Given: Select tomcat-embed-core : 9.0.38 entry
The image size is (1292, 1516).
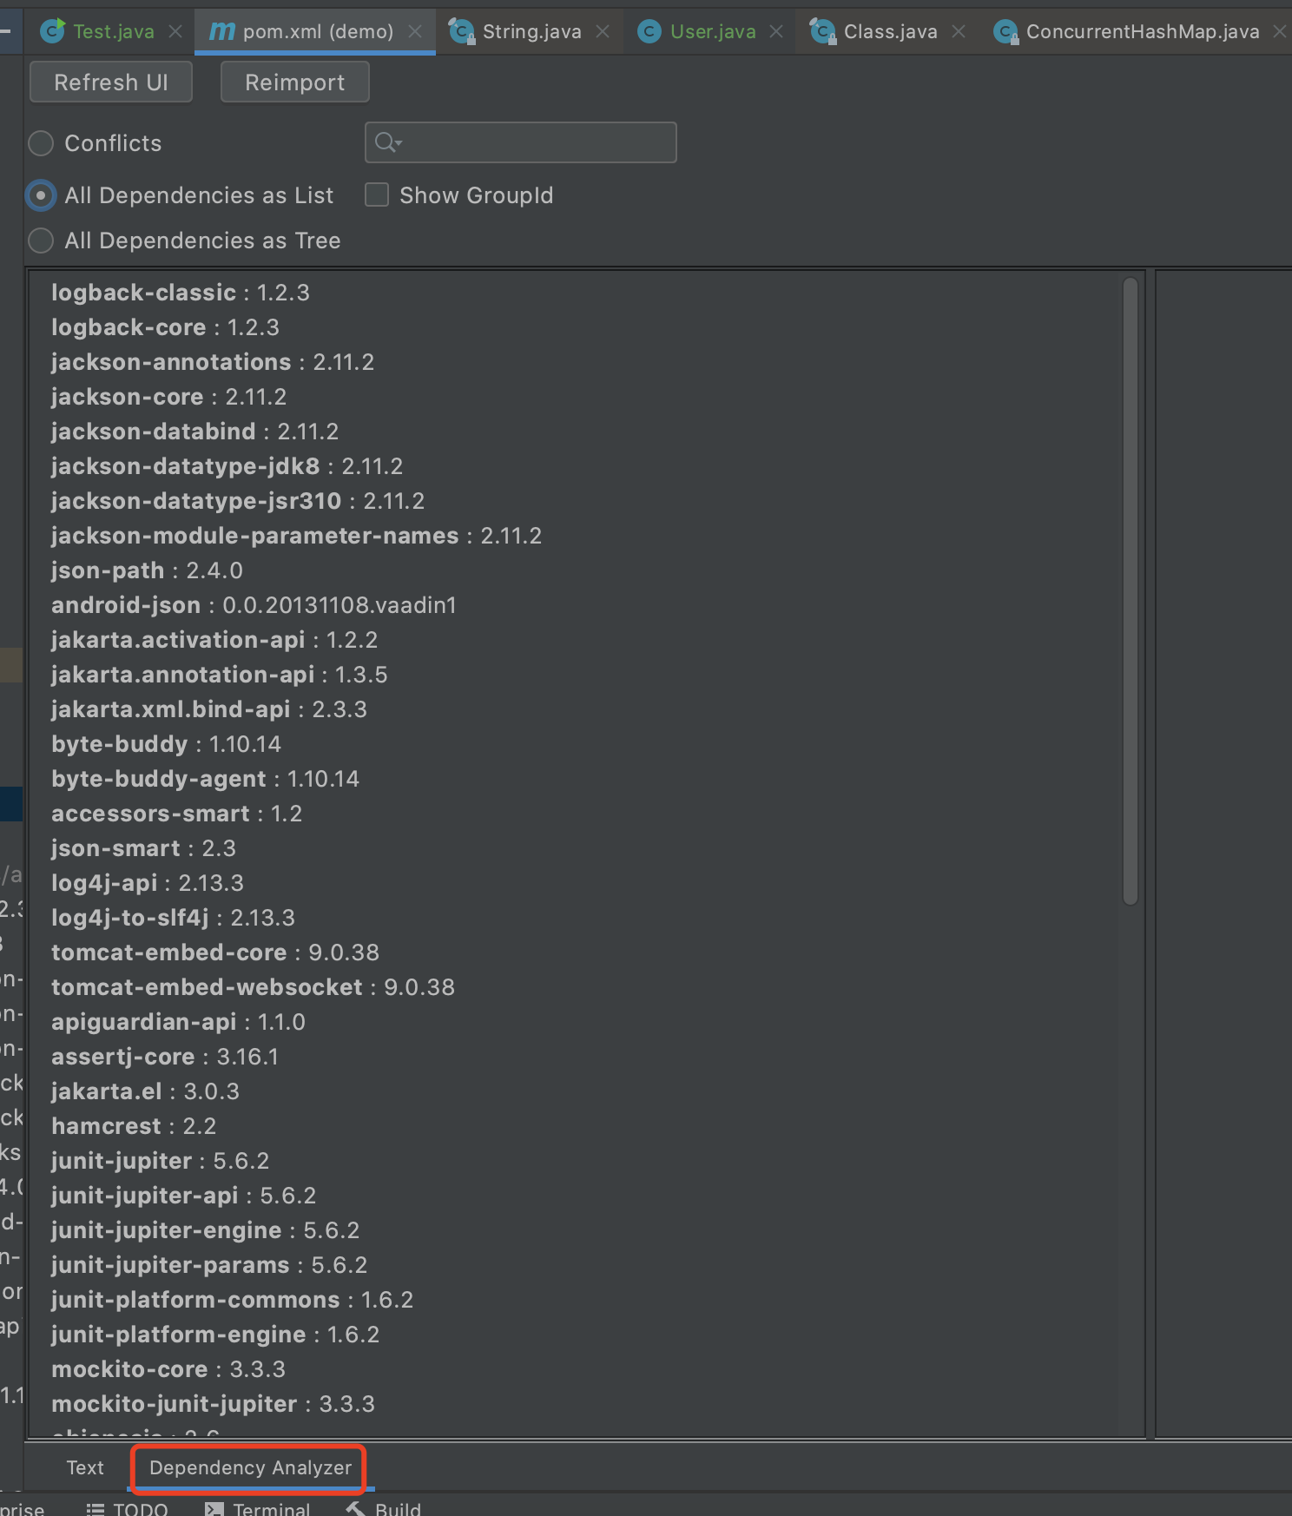Looking at the screenshot, I should [x=215, y=952].
